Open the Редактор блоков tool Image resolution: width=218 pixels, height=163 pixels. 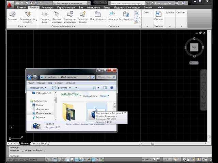pos(82,14)
